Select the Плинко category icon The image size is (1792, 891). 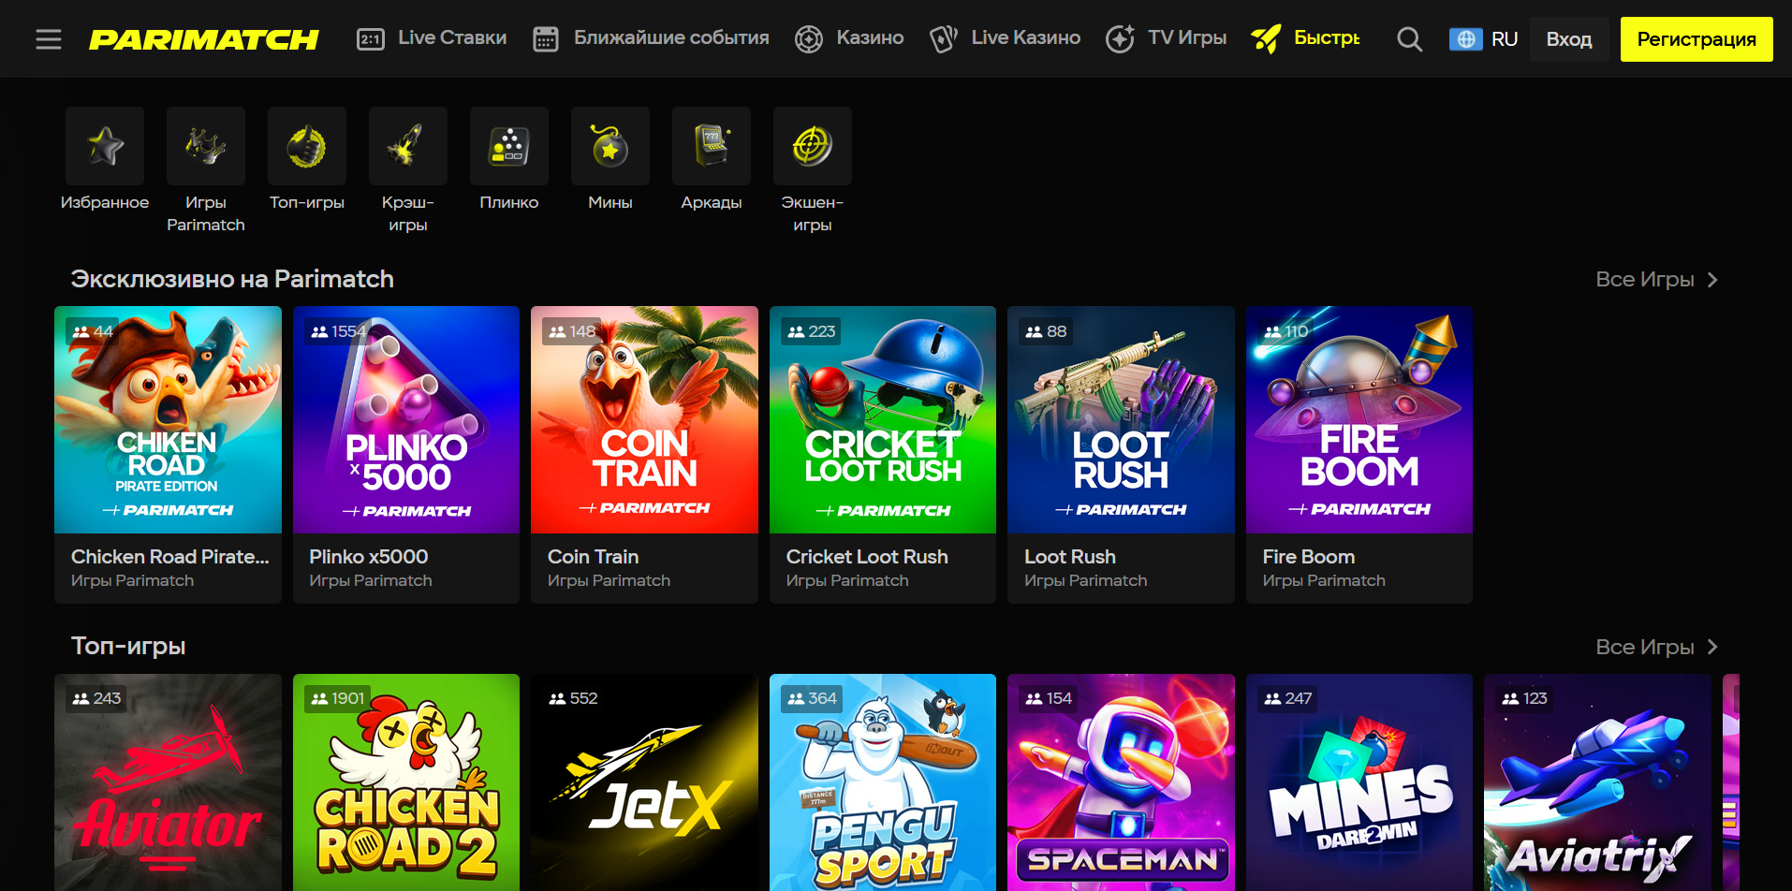[x=509, y=146]
